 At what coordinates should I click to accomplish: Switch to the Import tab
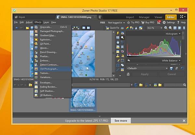click(130, 17)
